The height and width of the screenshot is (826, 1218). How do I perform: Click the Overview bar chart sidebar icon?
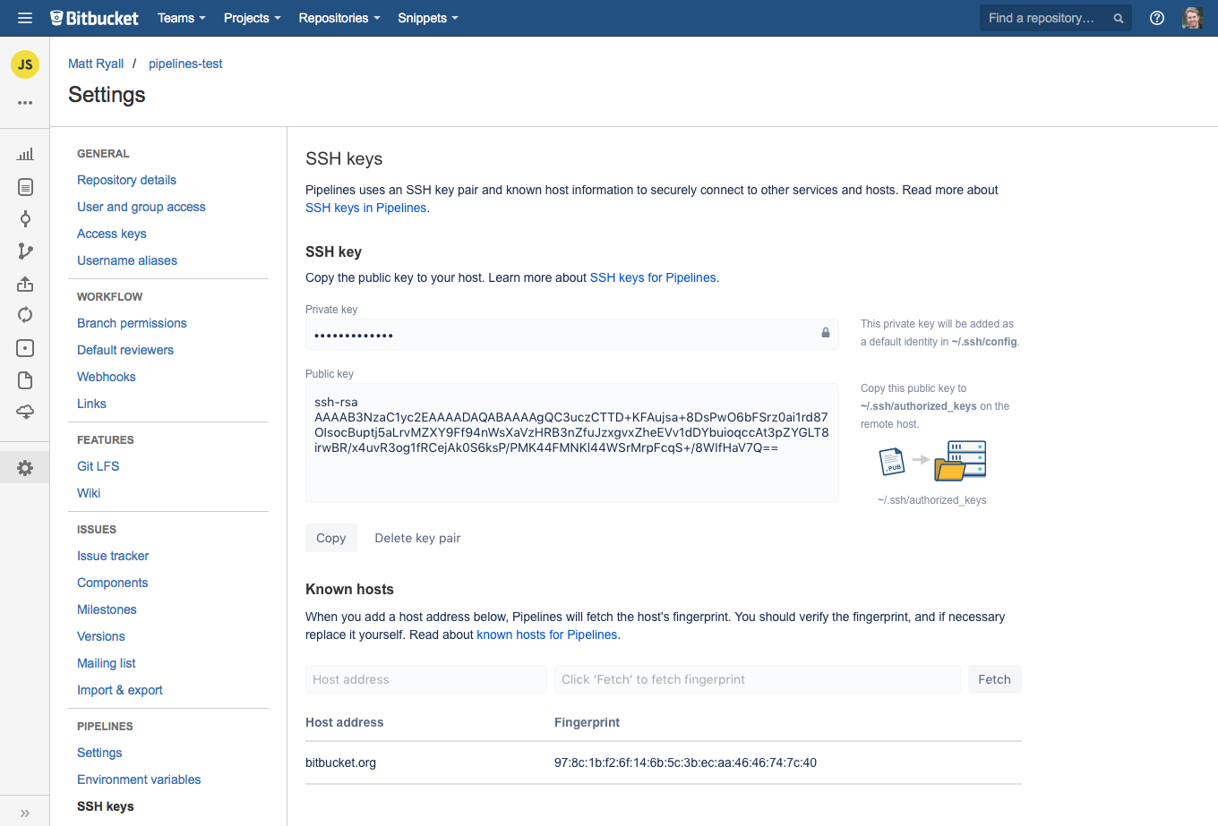tap(25, 154)
